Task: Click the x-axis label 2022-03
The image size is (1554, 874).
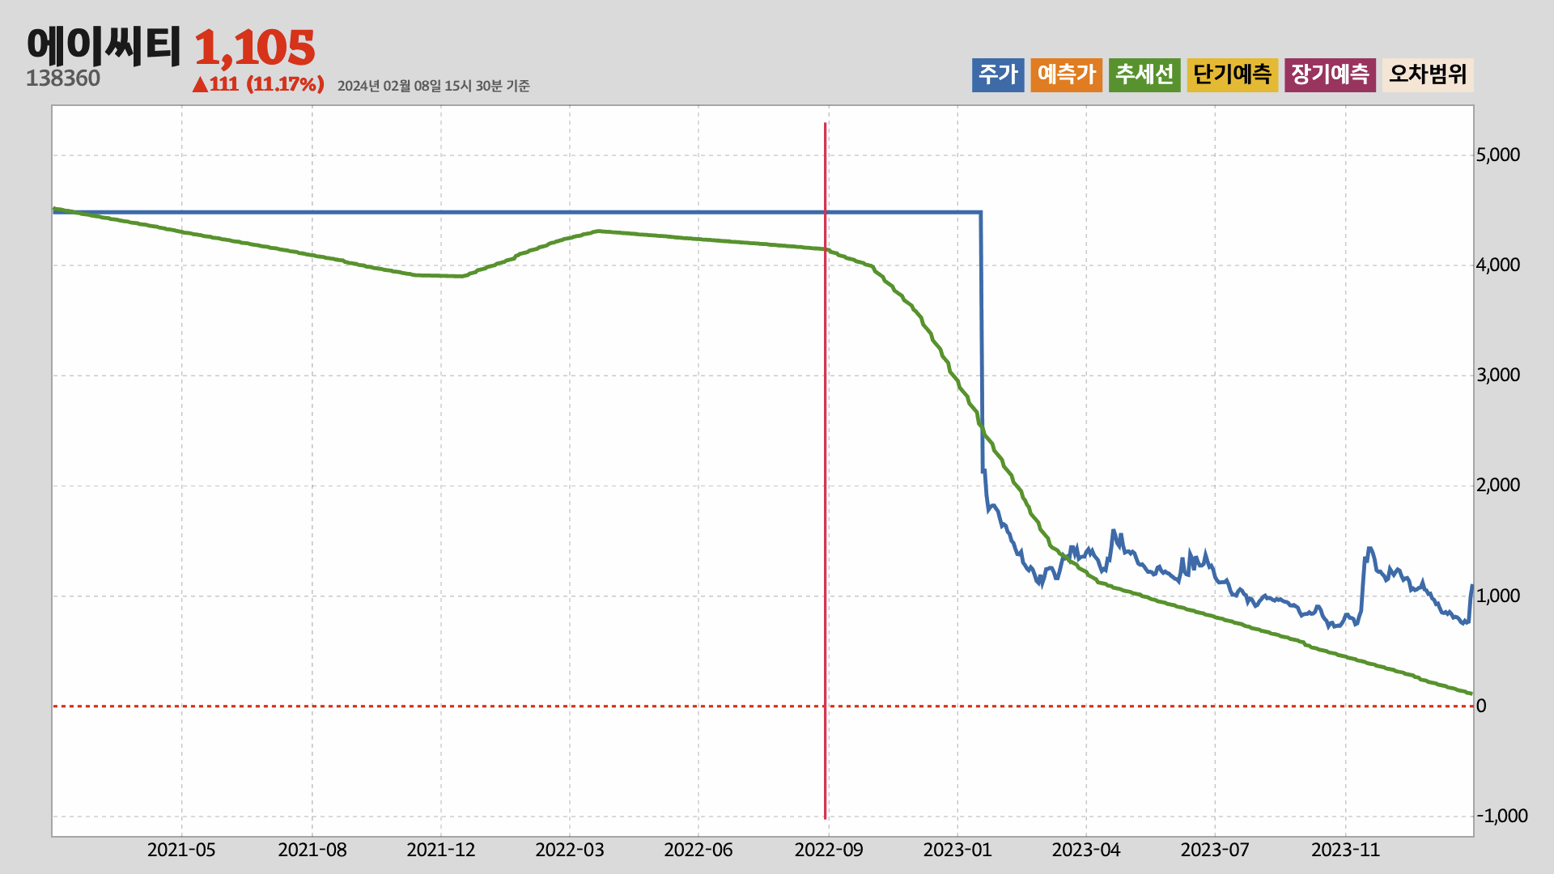Action: point(570,850)
